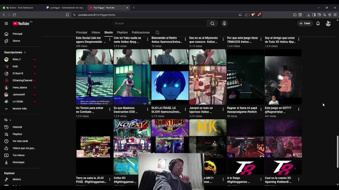Open Brave Shields lion icon
The height and width of the screenshot is (190, 339).
point(253,15)
